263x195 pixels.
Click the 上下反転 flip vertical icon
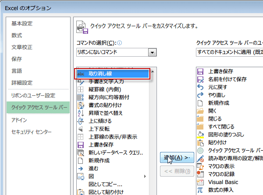coord(81,129)
